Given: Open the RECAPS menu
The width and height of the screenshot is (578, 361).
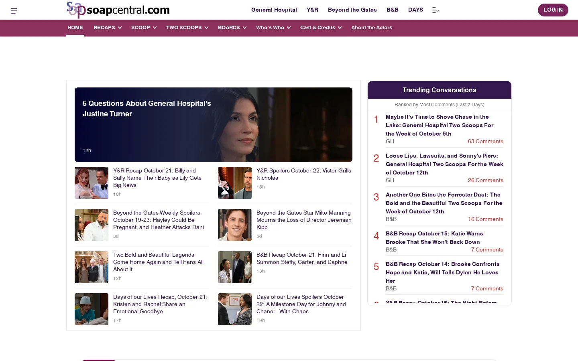Looking at the screenshot, I should [104, 28].
